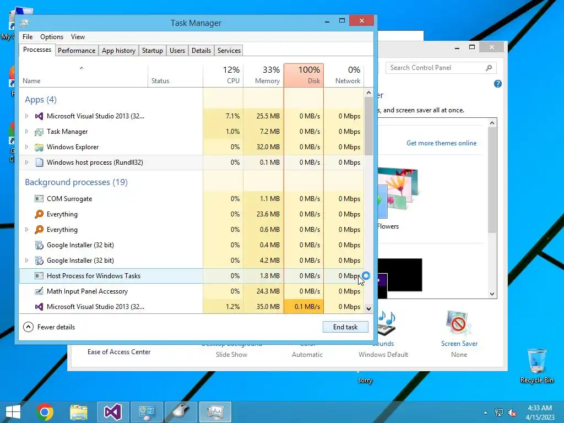Sort processes by the CPU column
Screen dimensions: 564x423
coord(223,75)
